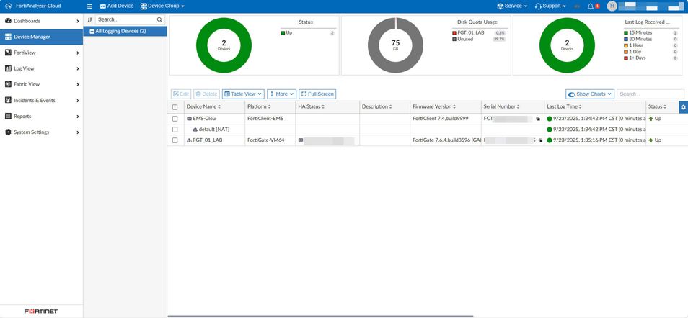Copy the EMS-Clou serial number

(x=538, y=118)
